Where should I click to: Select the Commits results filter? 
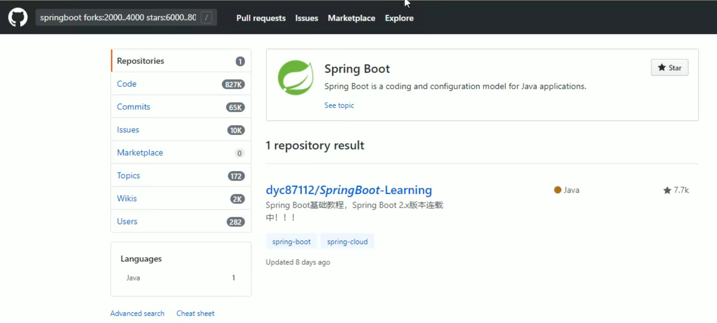(x=181, y=107)
